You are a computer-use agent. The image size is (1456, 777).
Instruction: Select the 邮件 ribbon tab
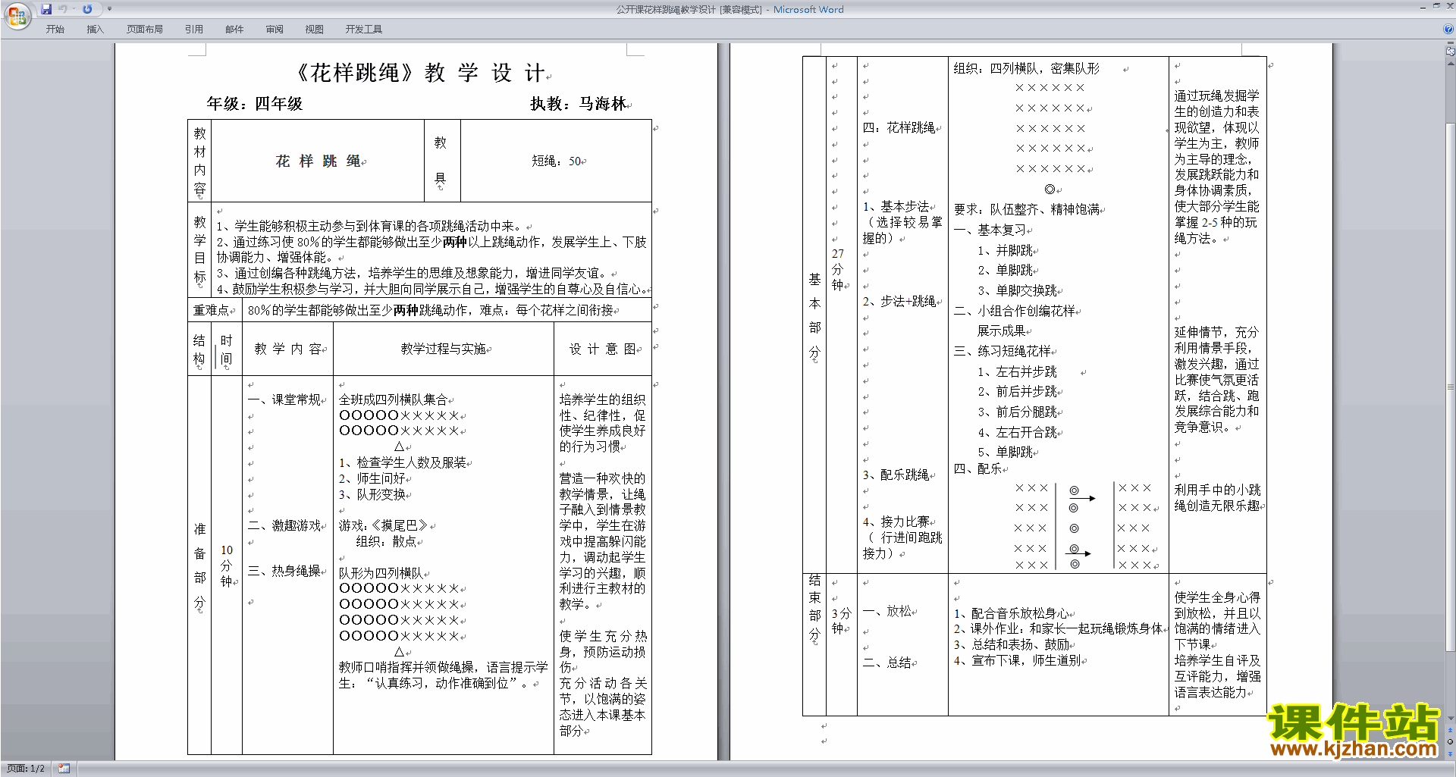pyautogui.click(x=234, y=29)
